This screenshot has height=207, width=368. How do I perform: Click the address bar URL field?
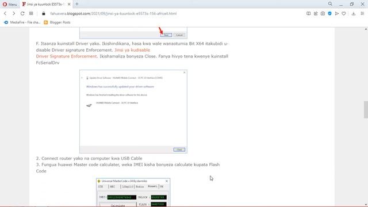(113, 13)
